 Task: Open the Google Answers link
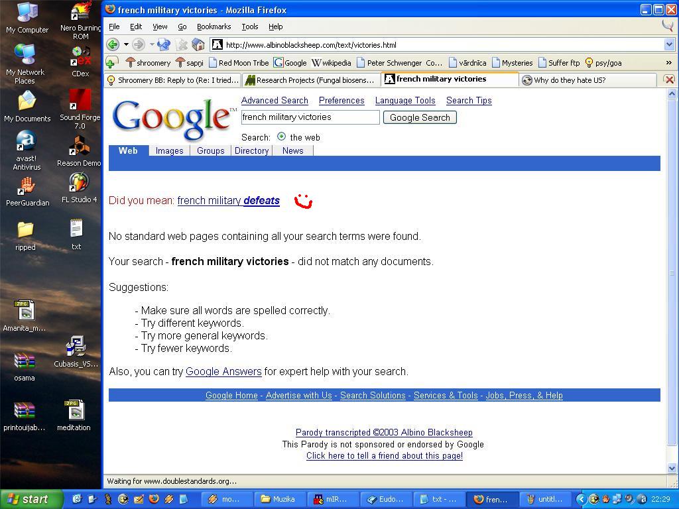(x=223, y=371)
